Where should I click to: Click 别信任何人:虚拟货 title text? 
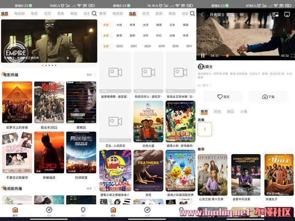(x=148, y=96)
